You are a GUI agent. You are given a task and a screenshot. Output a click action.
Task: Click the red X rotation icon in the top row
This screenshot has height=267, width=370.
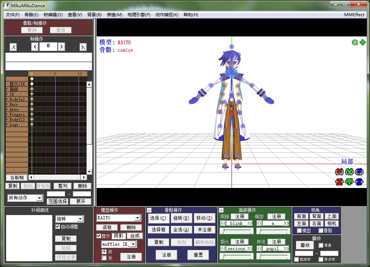click(x=339, y=172)
